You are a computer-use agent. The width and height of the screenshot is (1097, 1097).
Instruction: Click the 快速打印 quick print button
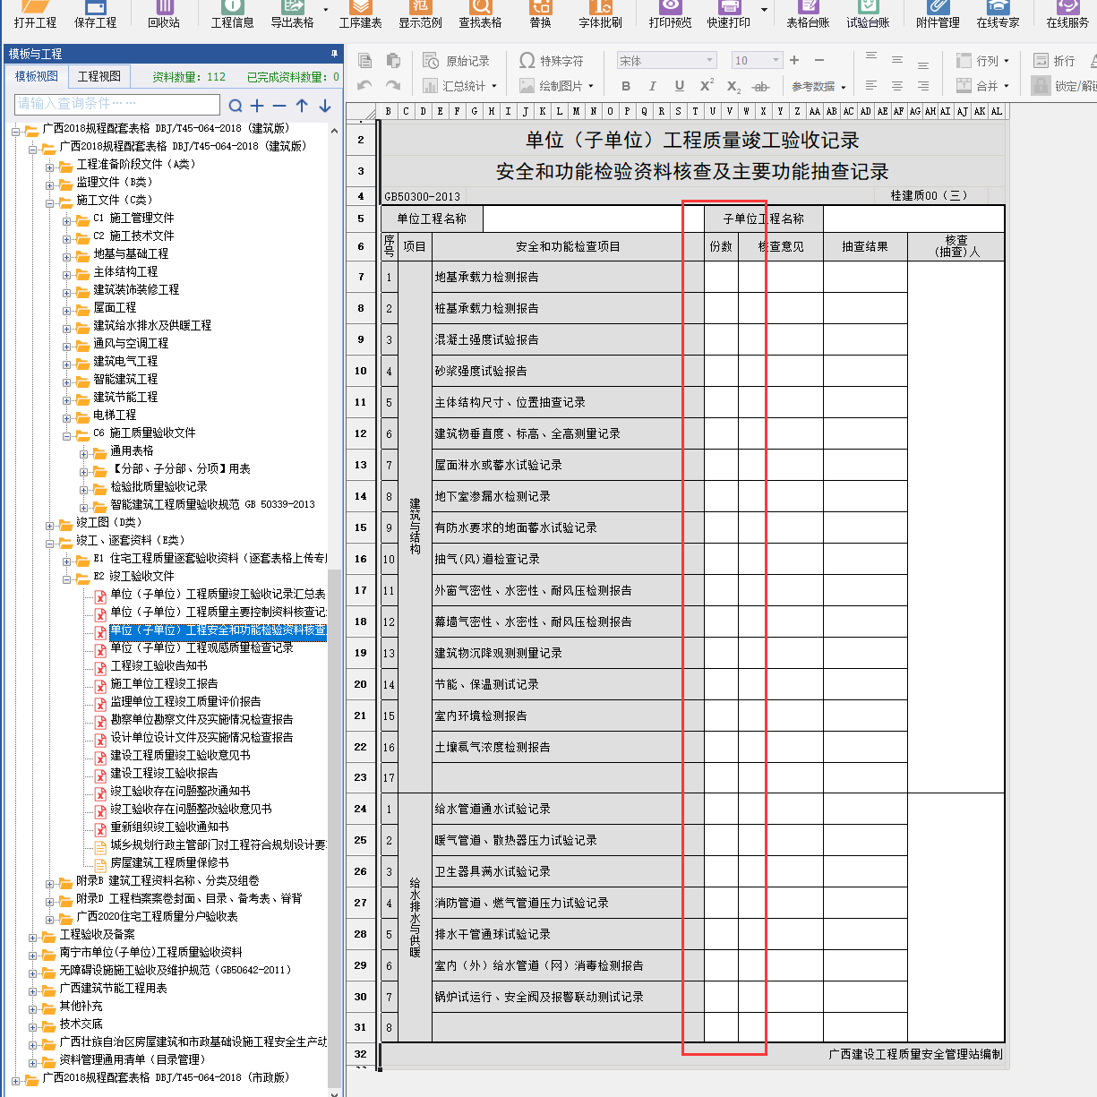[729, 15]
